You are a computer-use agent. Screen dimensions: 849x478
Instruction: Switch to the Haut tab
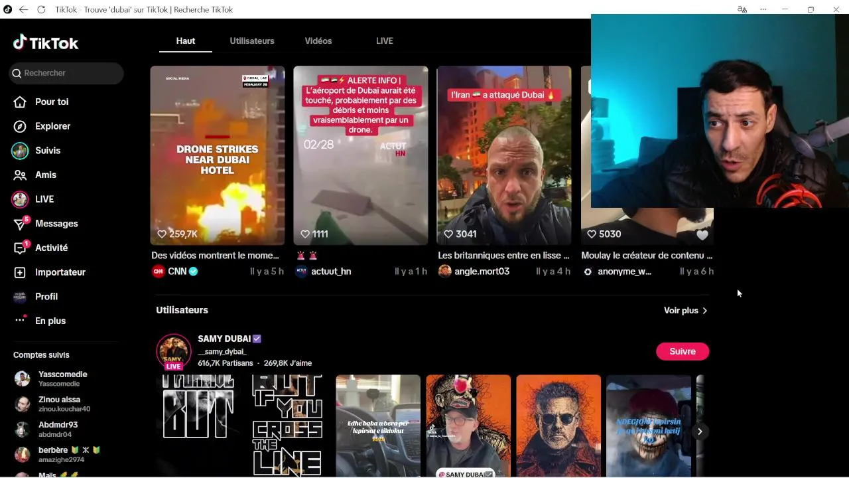tap(186, 40)
